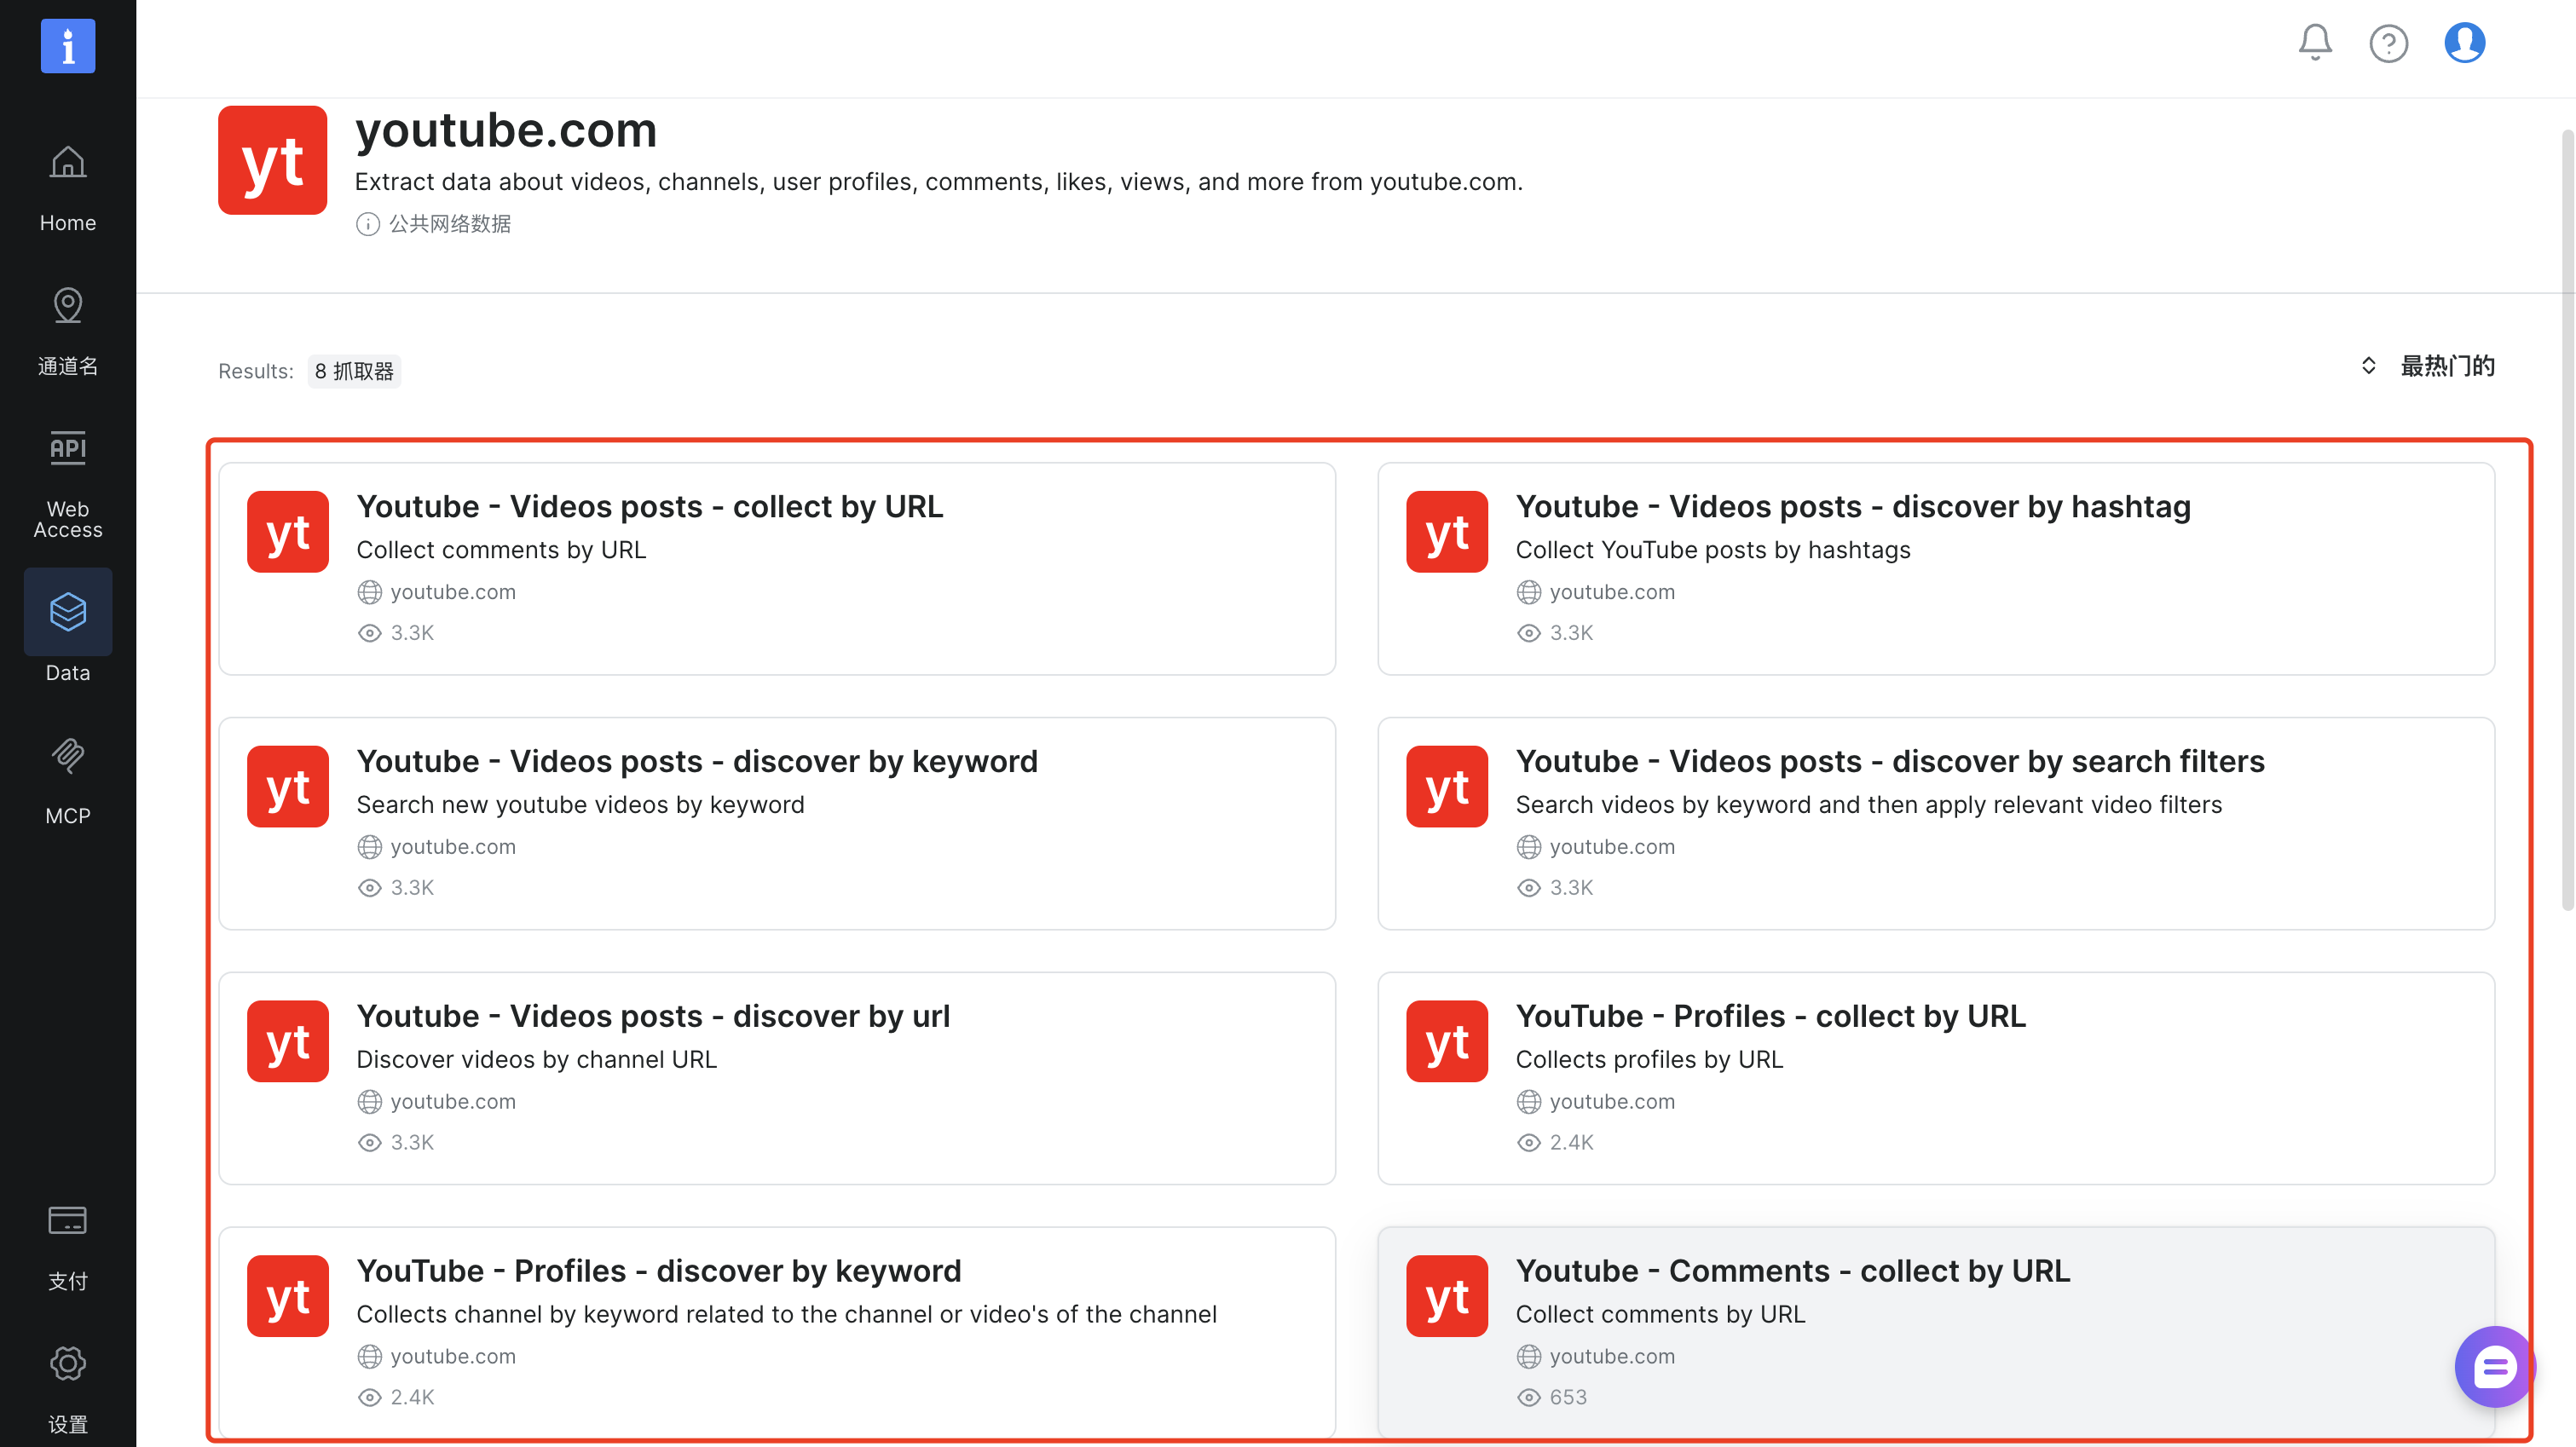The width and height of the screenshot is (2576, 1447).
Task: Open the notifications bell icon
Action: (2314, 43)
